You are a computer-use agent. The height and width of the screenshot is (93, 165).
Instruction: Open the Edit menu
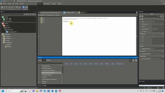(x=9, y=4)
